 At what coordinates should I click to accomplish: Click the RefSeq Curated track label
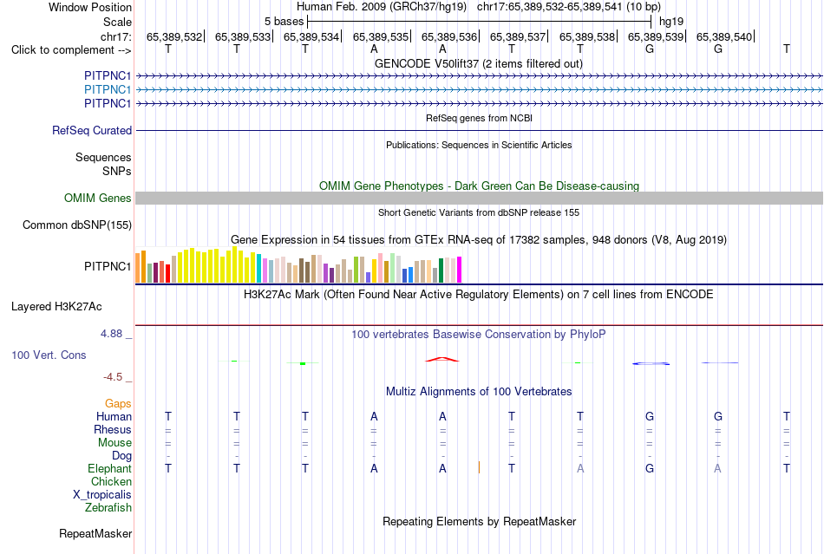click(x=91, y=130)
